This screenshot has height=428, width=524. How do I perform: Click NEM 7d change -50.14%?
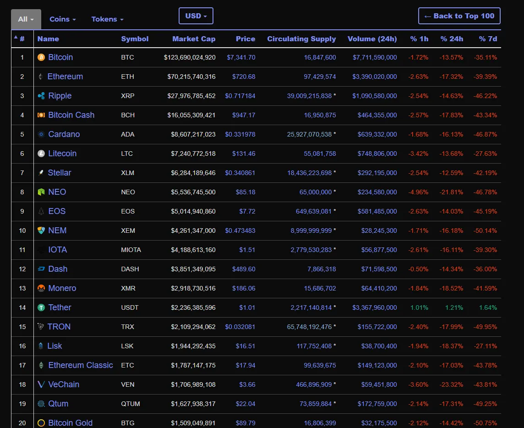coord(485,230)
